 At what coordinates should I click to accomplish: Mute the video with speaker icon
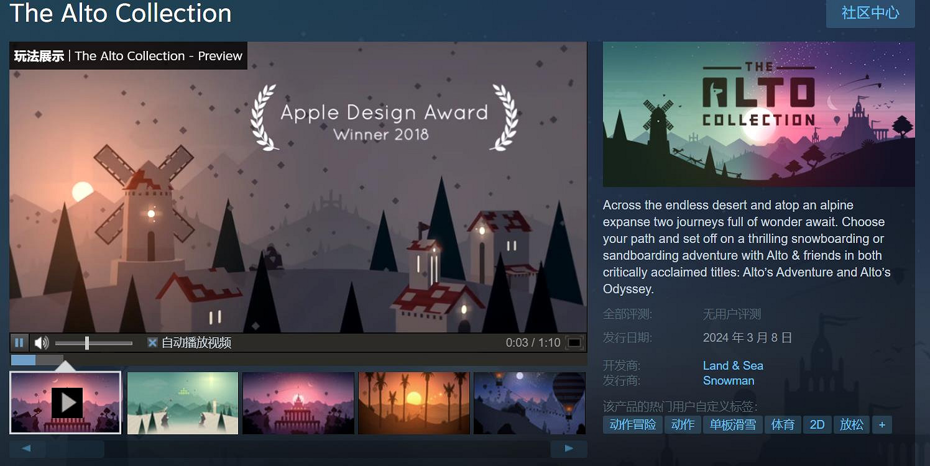[x=42, y=342]
